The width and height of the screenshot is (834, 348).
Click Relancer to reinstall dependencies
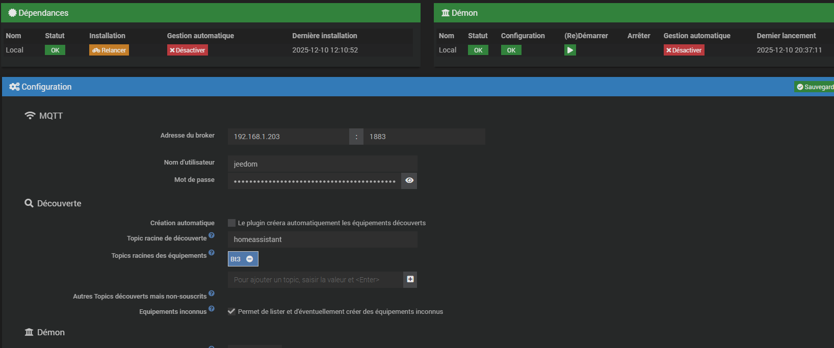coord(109,50)
